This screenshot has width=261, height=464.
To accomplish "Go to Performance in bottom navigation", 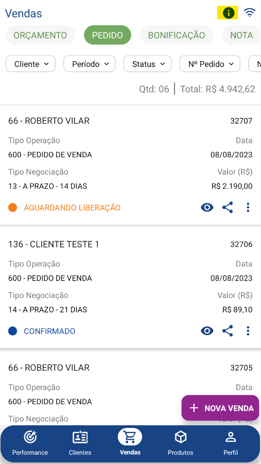I will point(30,443).
